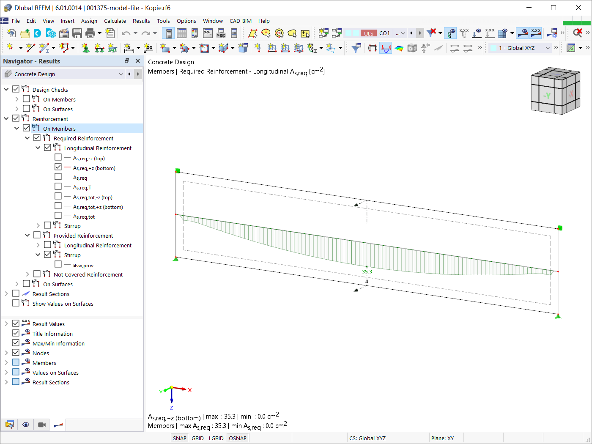Check the As,req,tot checkbox
Viewport: 592px width, 444px height.
[58, 215]
